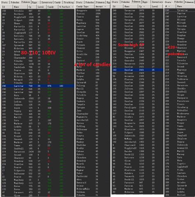Select the Vaporeon 2446 row

(138, 57)
